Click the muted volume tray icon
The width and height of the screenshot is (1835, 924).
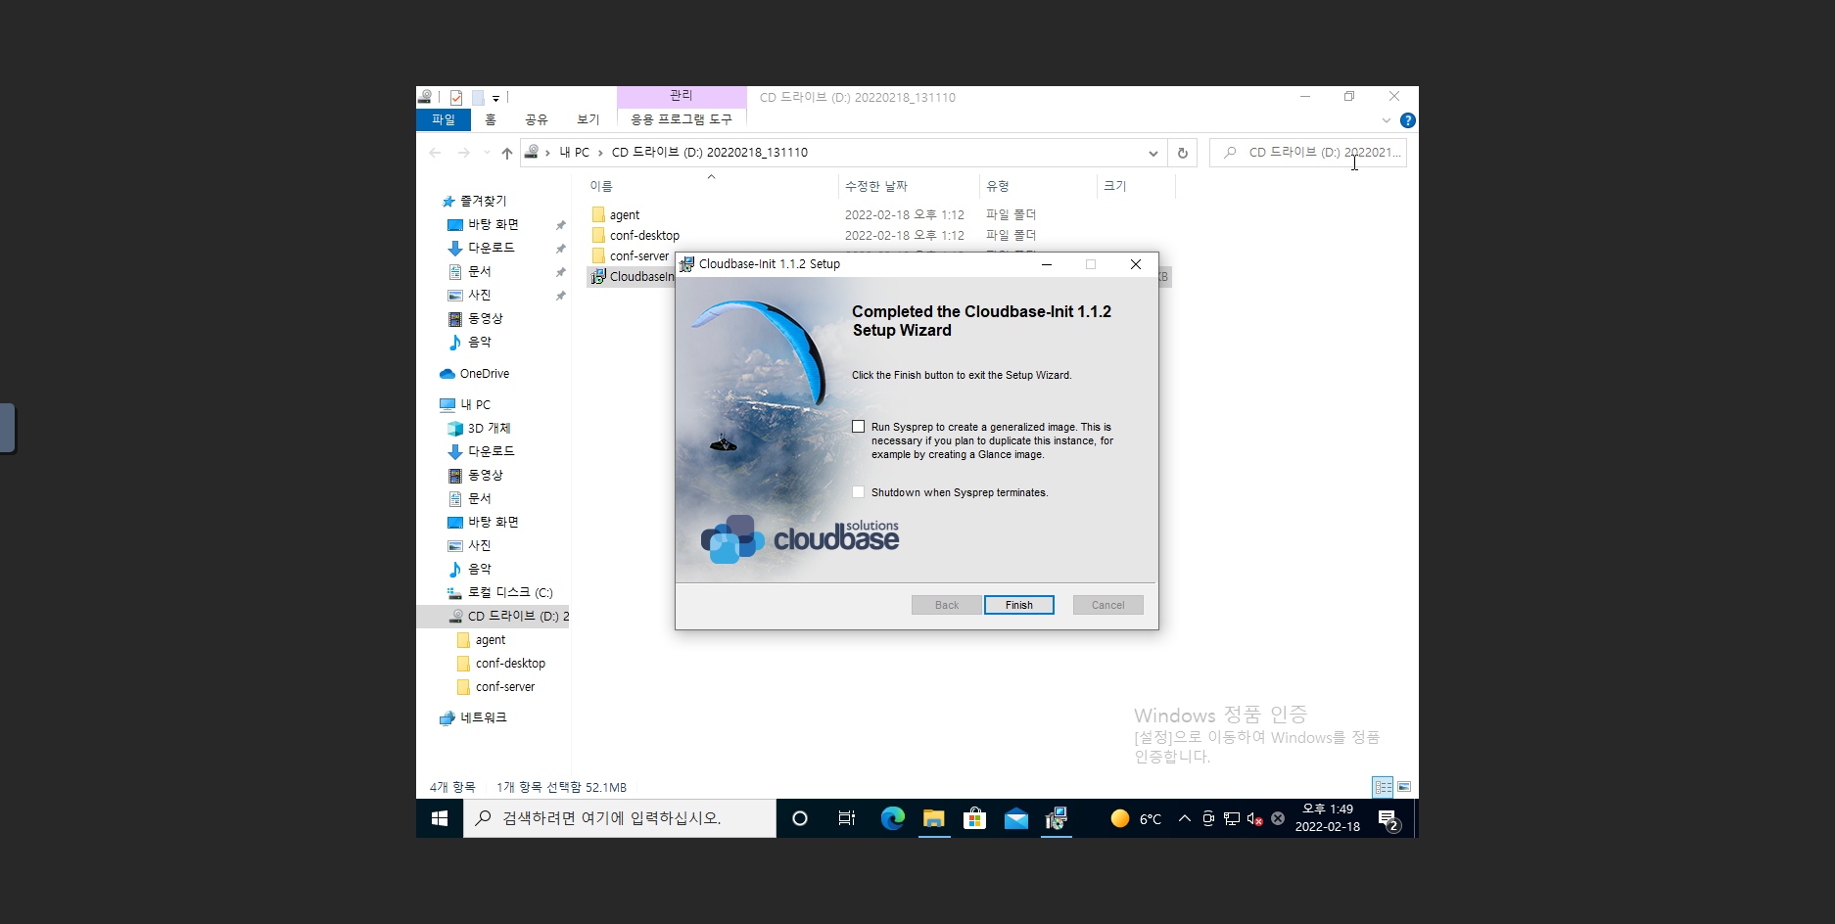pyautogui.click(x=1254, y=818)
